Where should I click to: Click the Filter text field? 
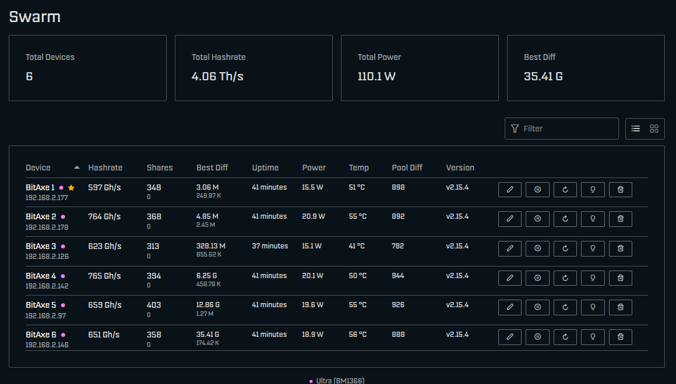pyautogui.click(x=562, y=129)
